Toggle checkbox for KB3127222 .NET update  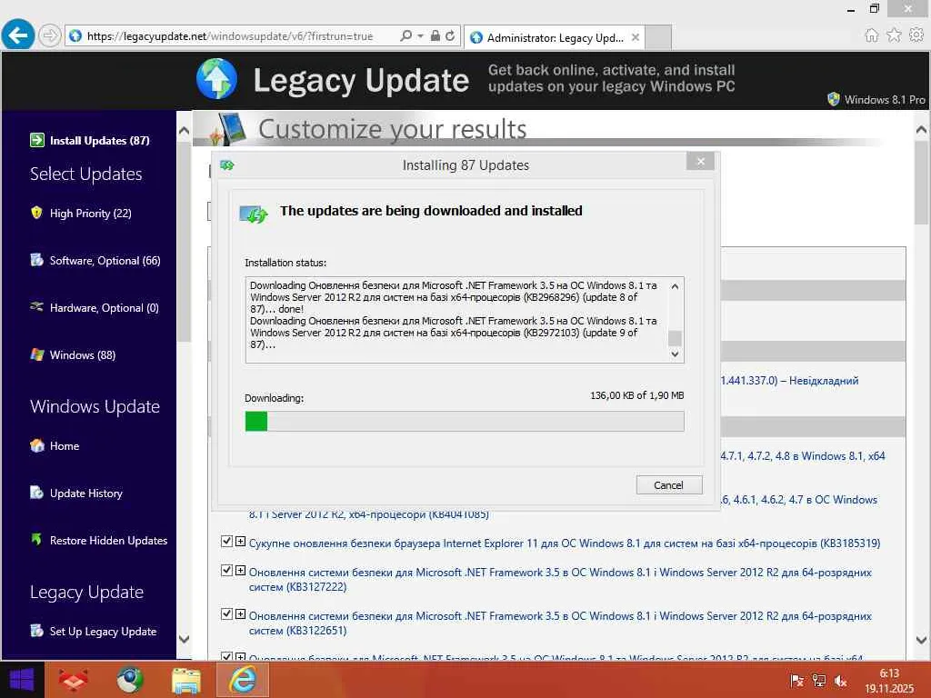tap(226, 571)
